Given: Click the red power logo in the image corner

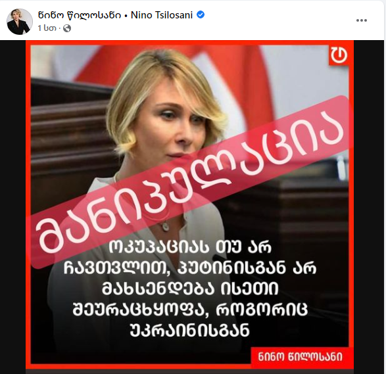Looking at the screenshot, I should pyautogui.click(x=339, y=55).
